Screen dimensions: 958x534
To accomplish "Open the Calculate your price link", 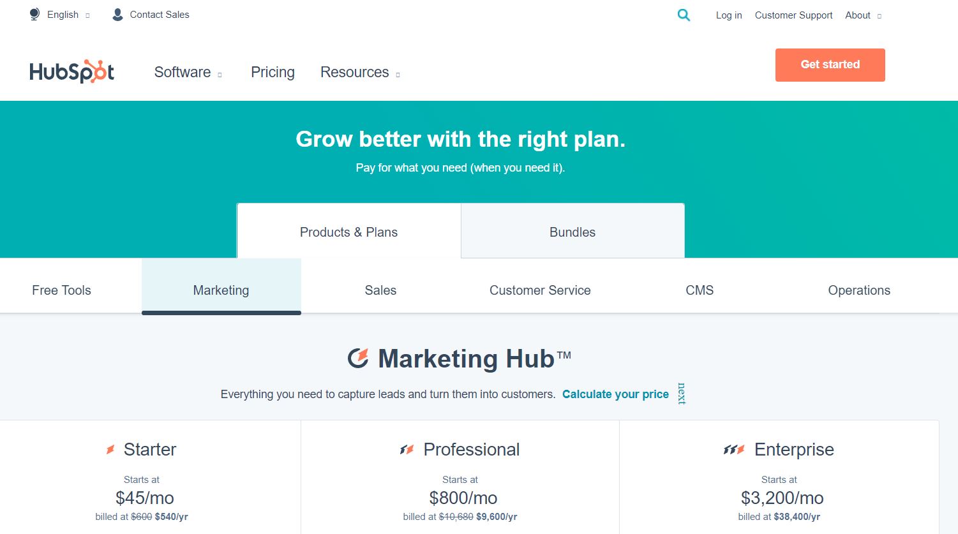I will coord(615,394).
